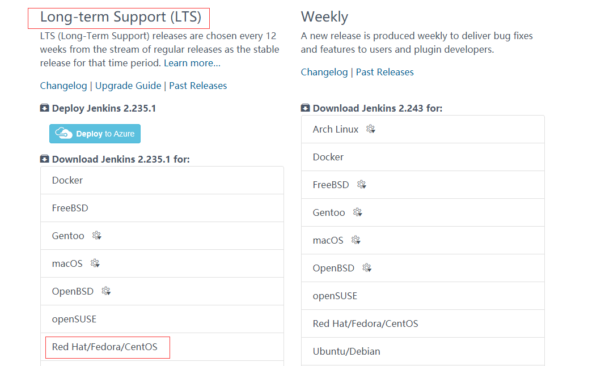Open the Changelog link under Weekly
Image resolution: width=601 pixels, height=366 pixels.
point(324,72)
